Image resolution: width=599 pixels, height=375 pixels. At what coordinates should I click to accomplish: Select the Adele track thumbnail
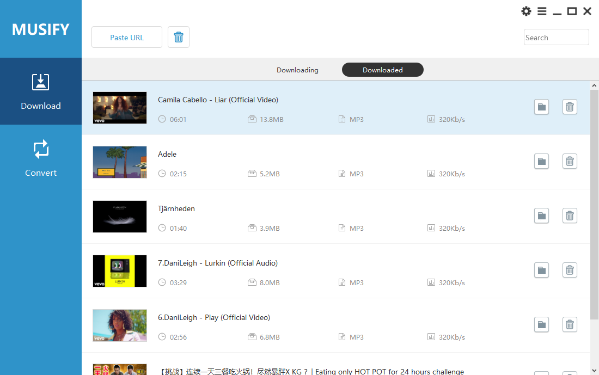[120, 162]
